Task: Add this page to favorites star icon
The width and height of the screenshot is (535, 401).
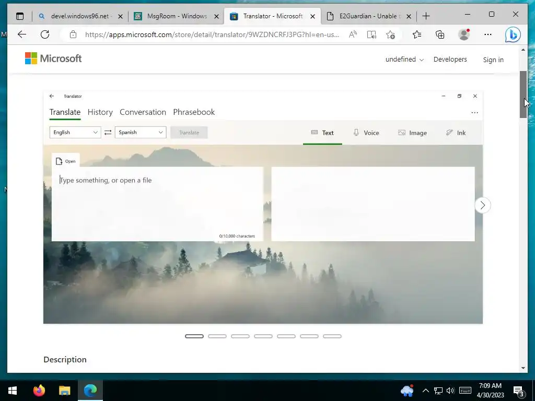Action: click(x=391, y=34)
